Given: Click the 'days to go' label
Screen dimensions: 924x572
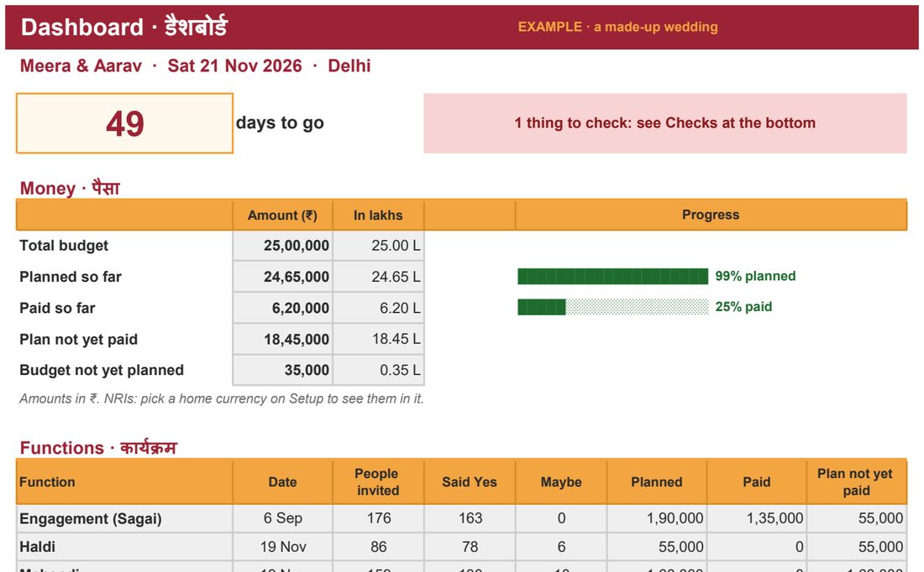Looking at the screenshot, I should [x=280, y=122].
